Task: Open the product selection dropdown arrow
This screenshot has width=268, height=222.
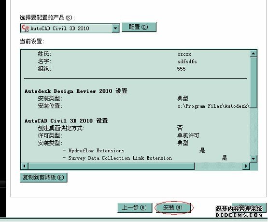Action: (115, 28)
